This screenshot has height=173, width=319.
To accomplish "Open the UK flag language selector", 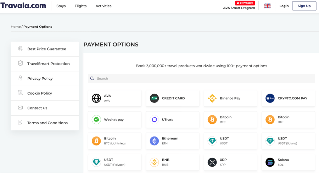I will click(267, 6).
